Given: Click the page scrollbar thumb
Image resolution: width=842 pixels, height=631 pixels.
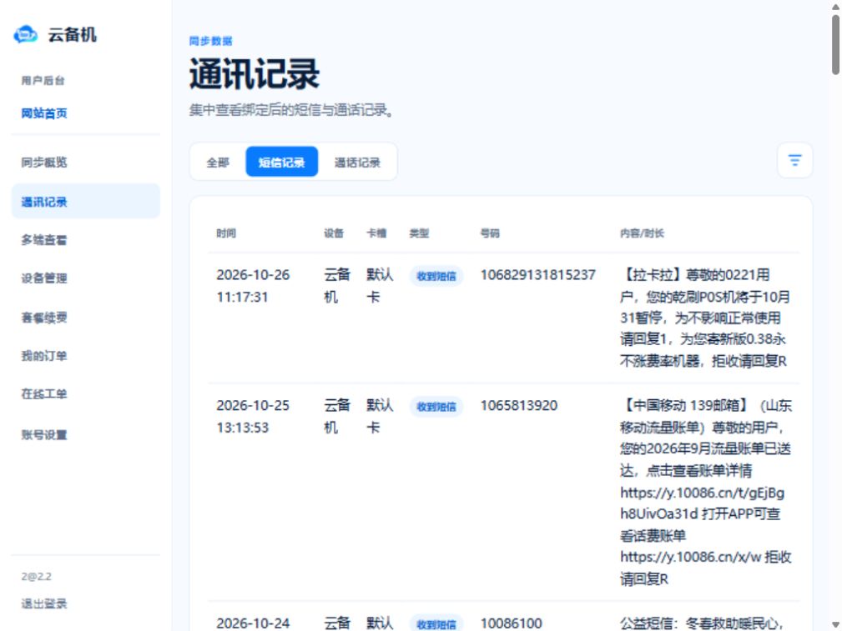Looking at the screenshot, I should (x=835, y=44).
